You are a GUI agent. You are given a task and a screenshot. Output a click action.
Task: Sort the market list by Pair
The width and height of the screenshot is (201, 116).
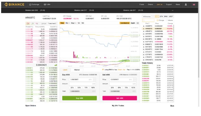[147, 23]
